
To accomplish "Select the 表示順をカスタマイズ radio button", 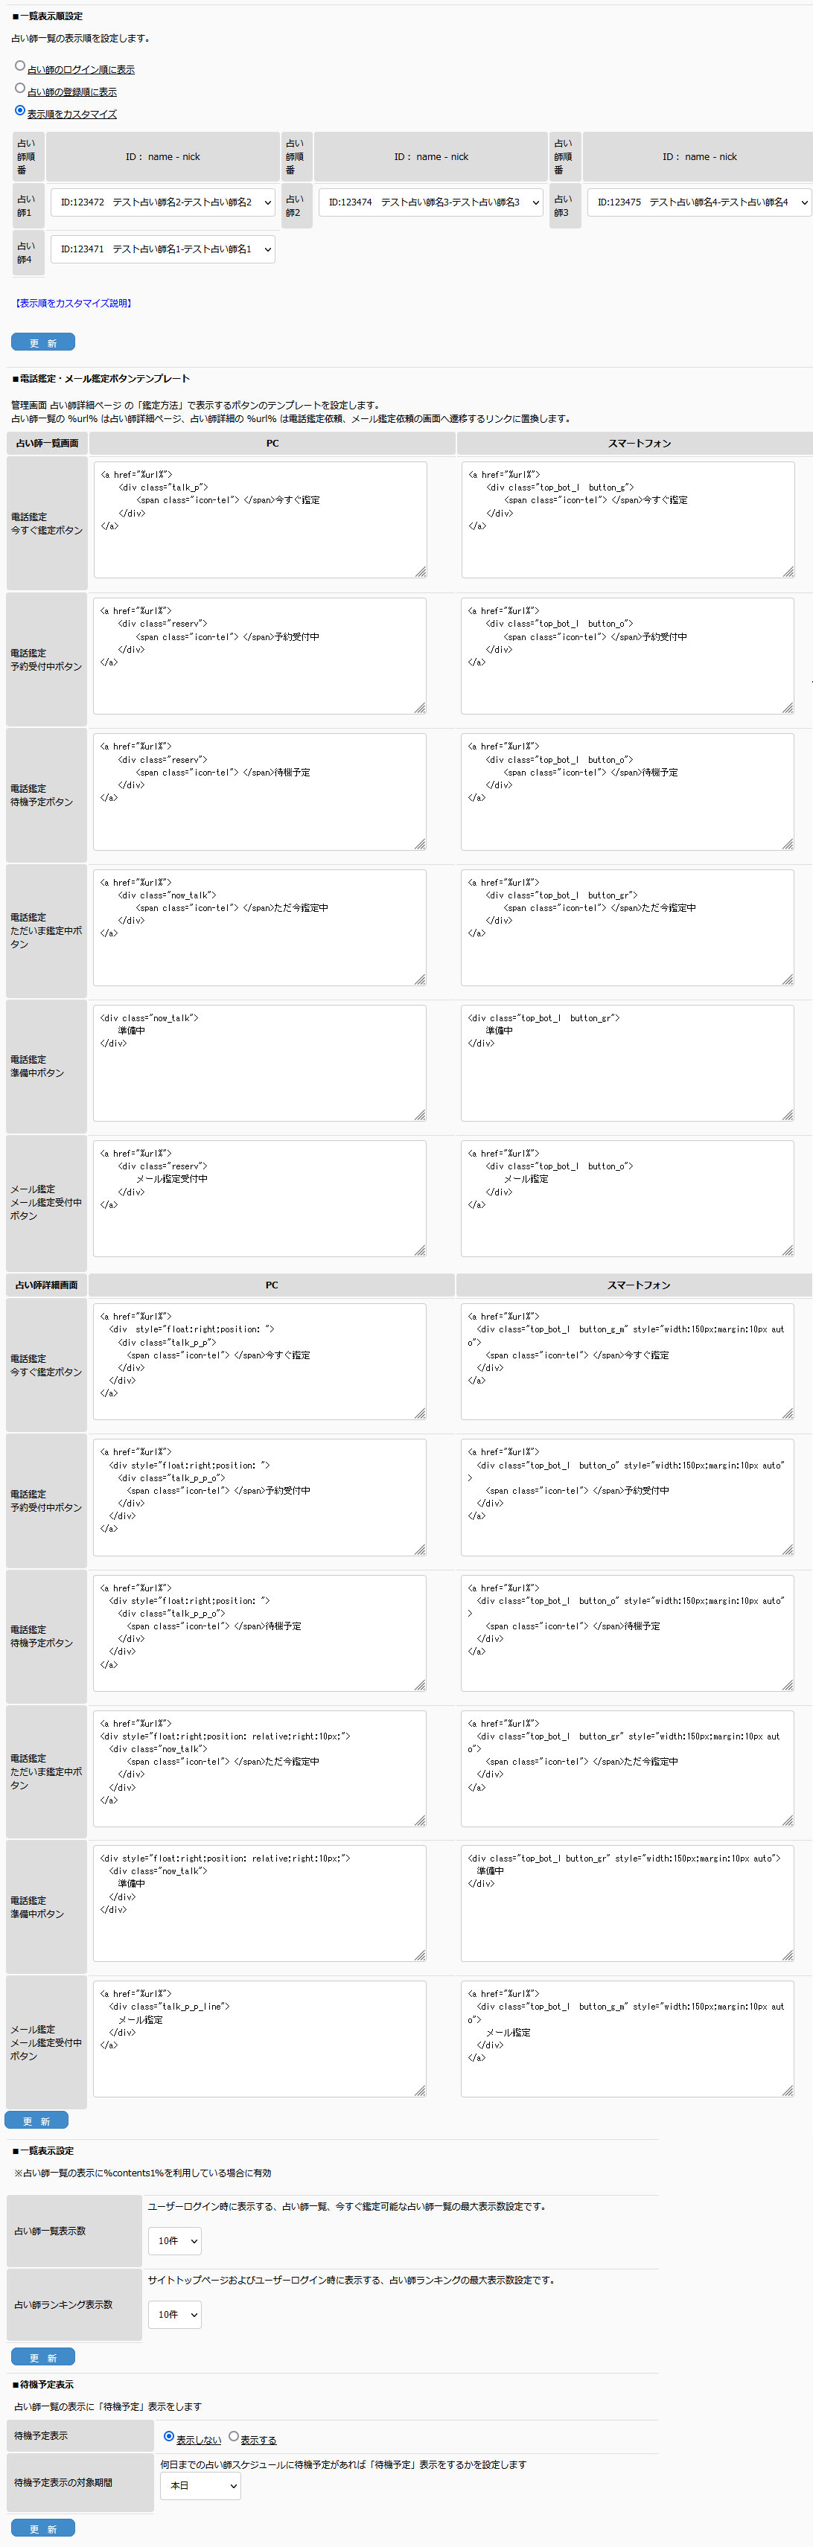I will tap(20, 111).
